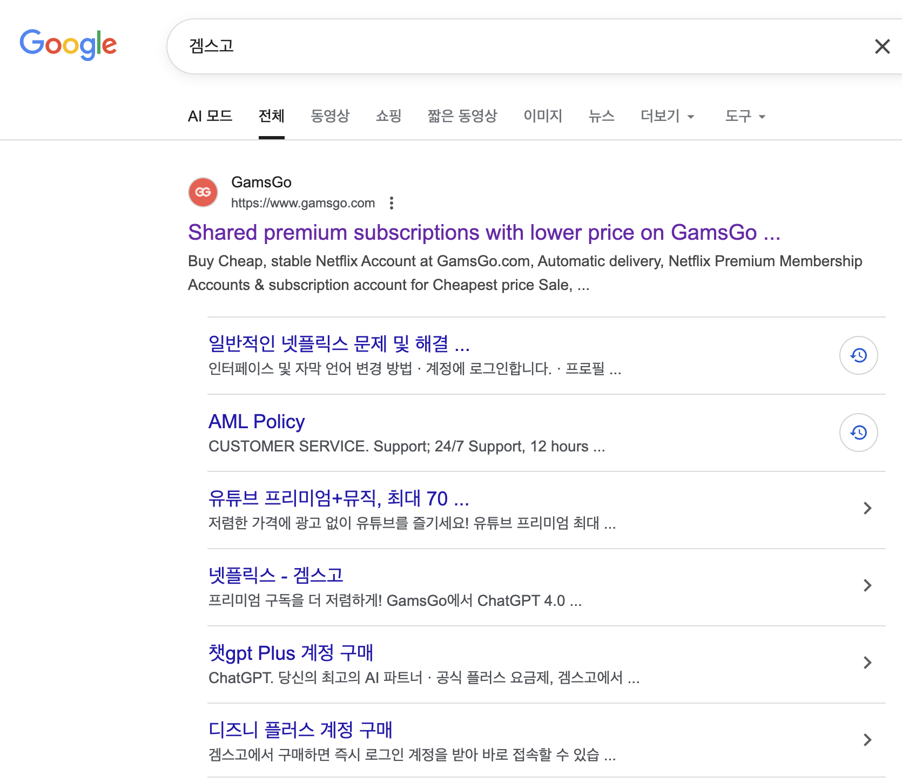The width and height of the screenshot is (902, 783).
Task: Click the Google logo
Action: (68, 44)
